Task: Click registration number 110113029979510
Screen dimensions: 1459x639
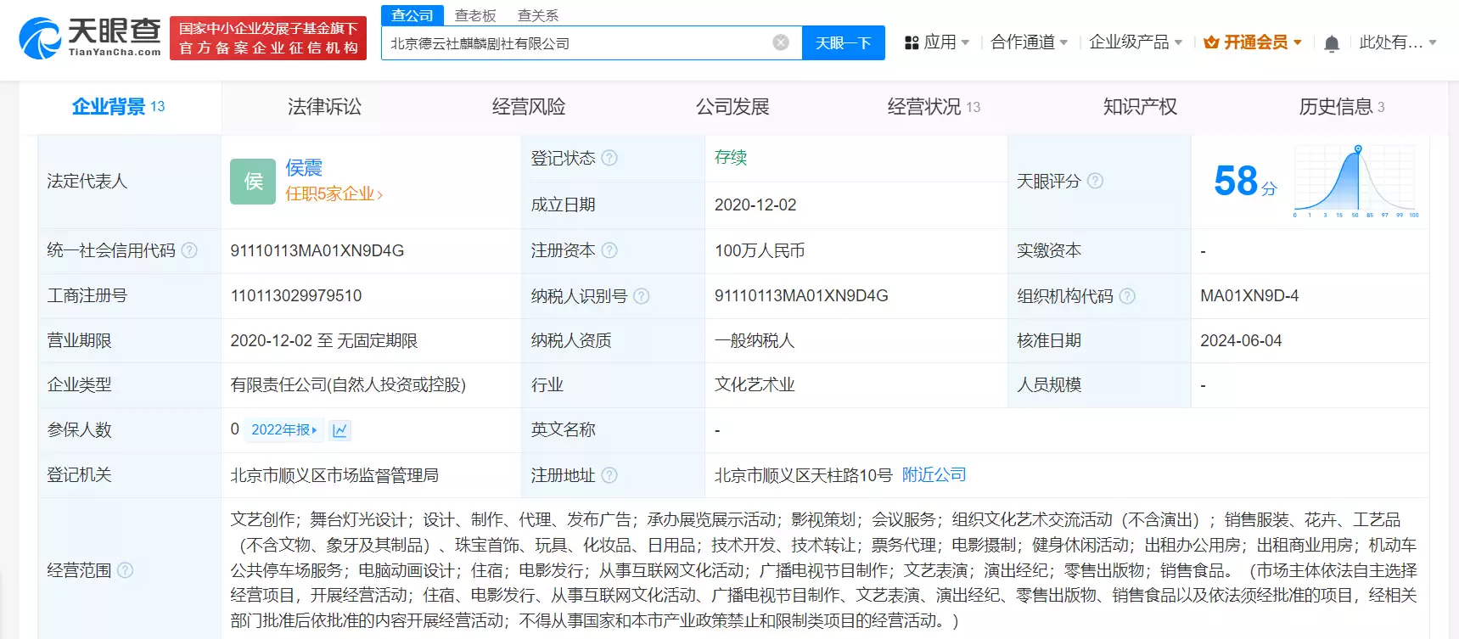Action: pyautogui.click(x=296, y=296)
